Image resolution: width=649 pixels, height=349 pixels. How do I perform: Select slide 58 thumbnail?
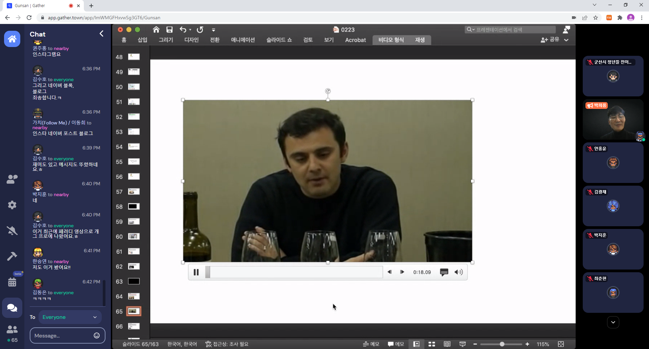tap(134, 207)
